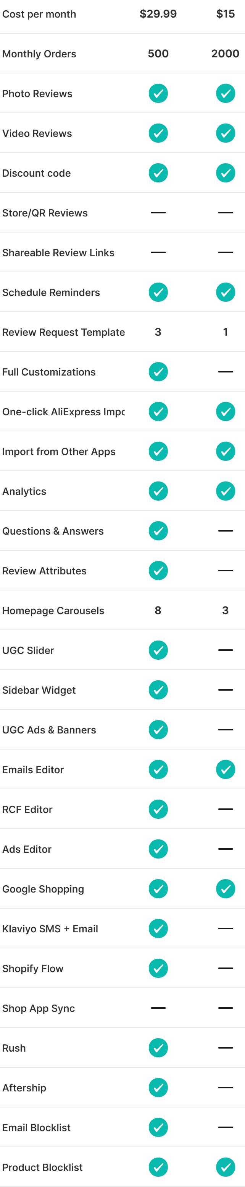Click the Homepage Carousels value 8
The width and height of the screenshot is (245, 1187).
[x=158, y=611]
